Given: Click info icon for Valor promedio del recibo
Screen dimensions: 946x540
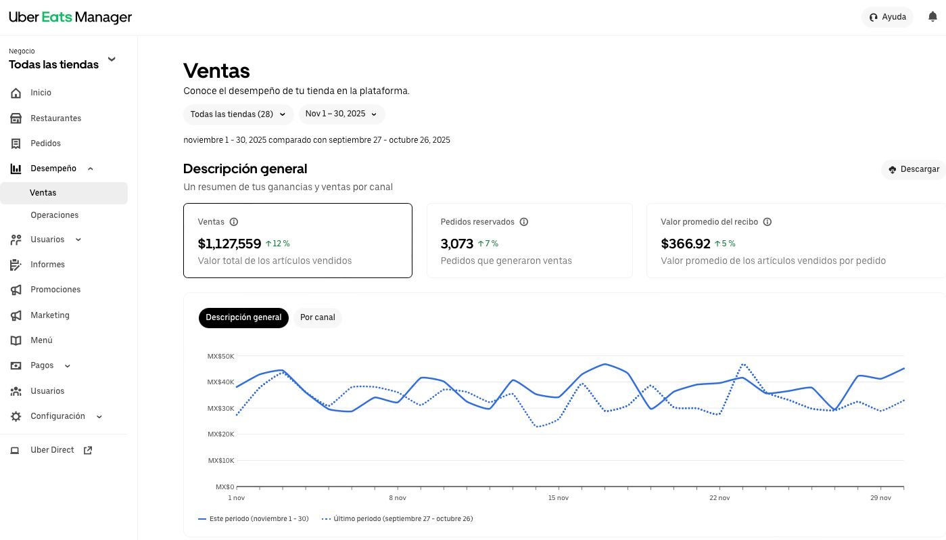Looking at the screenshot, I should [x=767, y=222].
